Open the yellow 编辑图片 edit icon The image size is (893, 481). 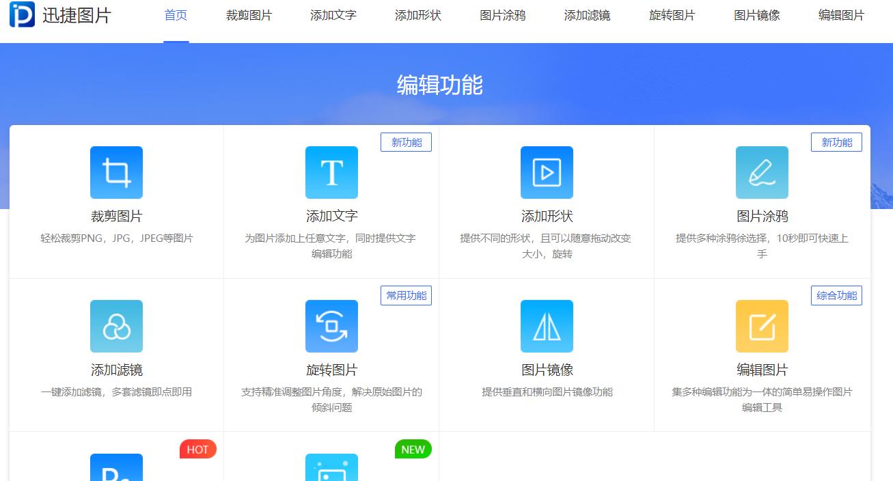click(762, 326)
